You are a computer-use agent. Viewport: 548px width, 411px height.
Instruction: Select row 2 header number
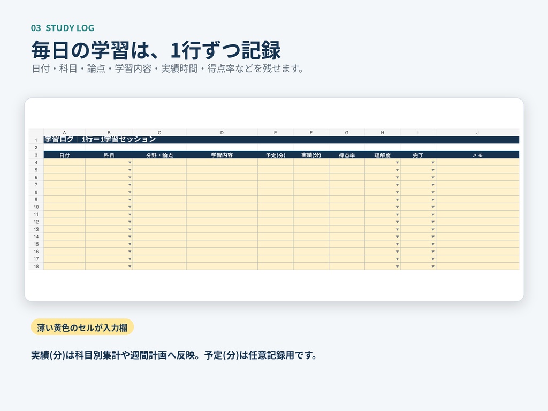[x=36, y=148]
